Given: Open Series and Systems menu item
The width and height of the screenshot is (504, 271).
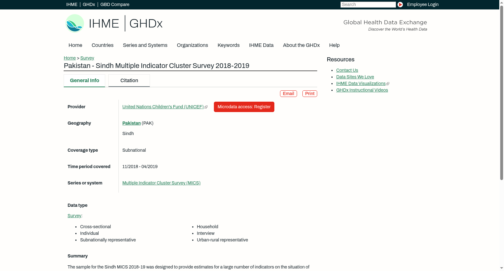Looking at the screenshot, I should [145, 45].
